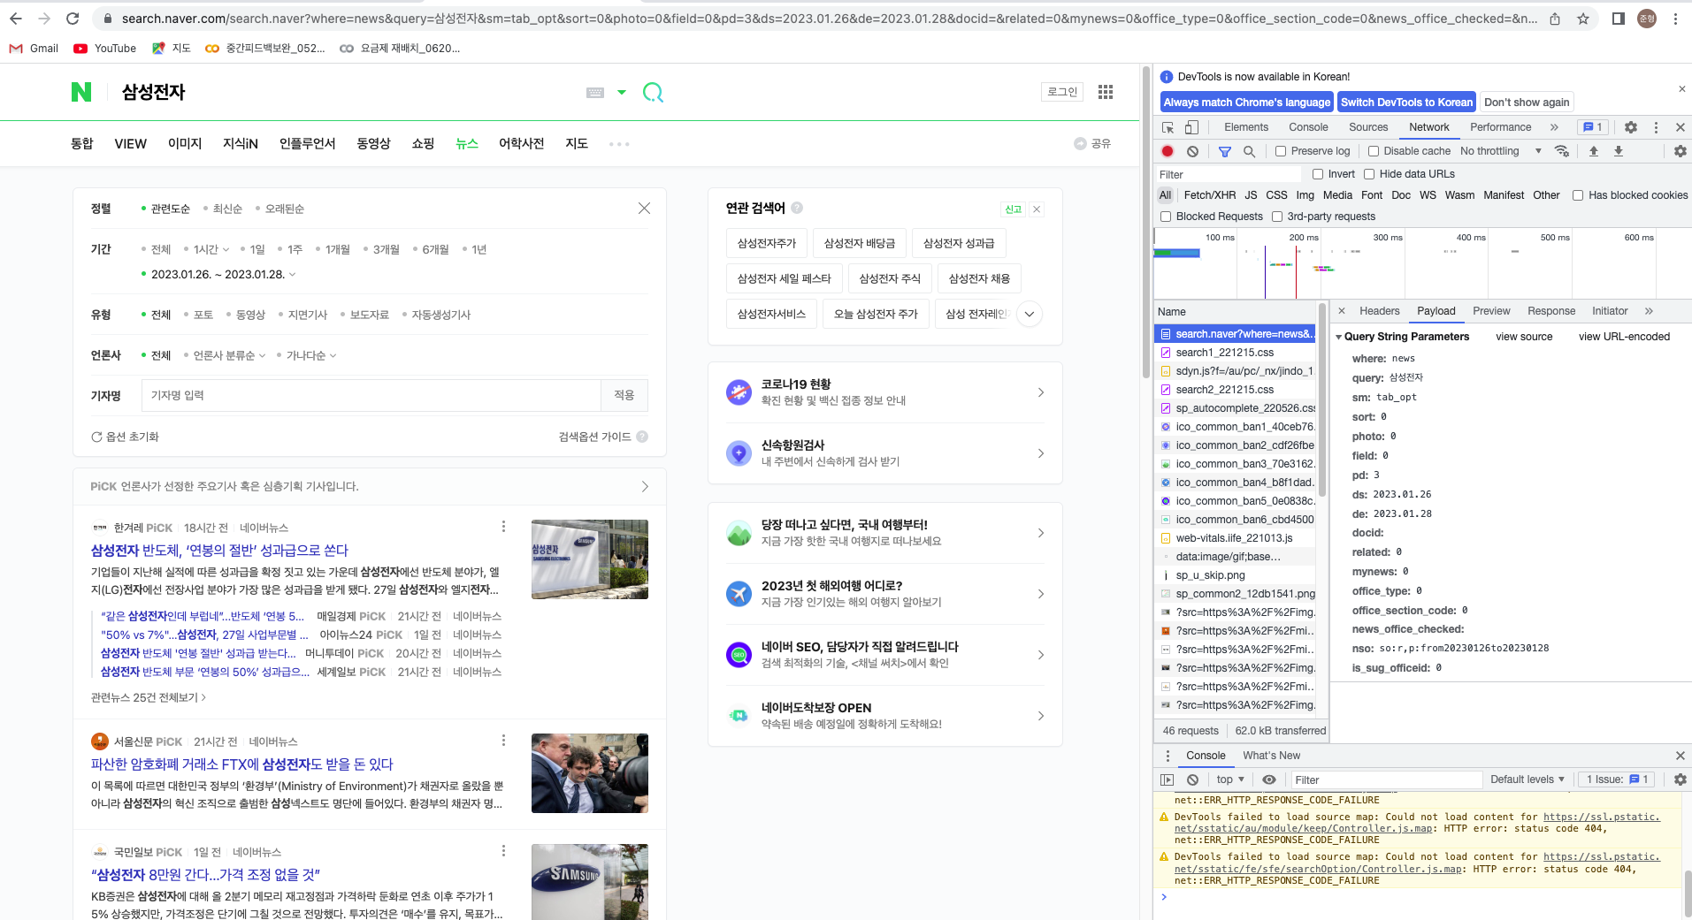The height and width of the screenshot is (920, 1692).
Task: Open the Samsung building article thumbnail
Action: tap(589, 559)
